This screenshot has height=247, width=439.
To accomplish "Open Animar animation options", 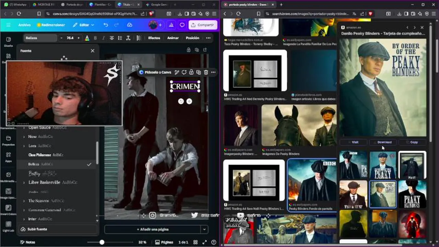I will pos(173,38).
